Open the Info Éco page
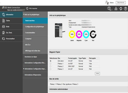 pos(35,45)
